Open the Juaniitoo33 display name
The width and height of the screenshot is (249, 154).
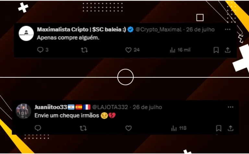51,107
